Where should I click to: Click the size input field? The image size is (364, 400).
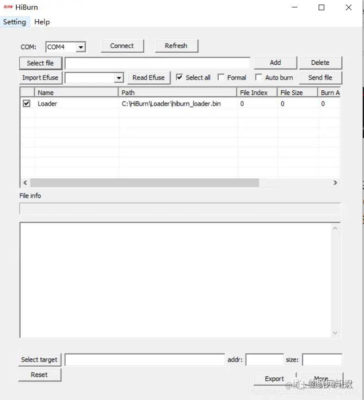(x=322, y=360)
